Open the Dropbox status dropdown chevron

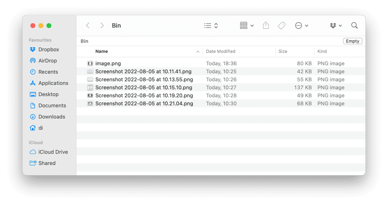click(x=340, y=26)
